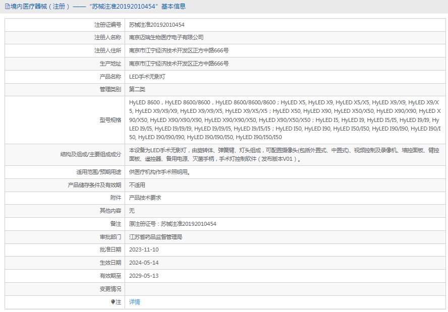Click the 有效期至 label
The image size is (448, 312).
(110, 276)
